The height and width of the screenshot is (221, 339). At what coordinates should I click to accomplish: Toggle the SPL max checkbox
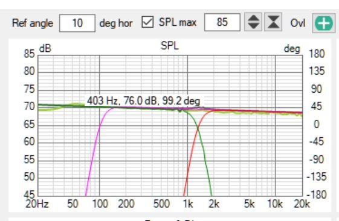click(147, 22)
